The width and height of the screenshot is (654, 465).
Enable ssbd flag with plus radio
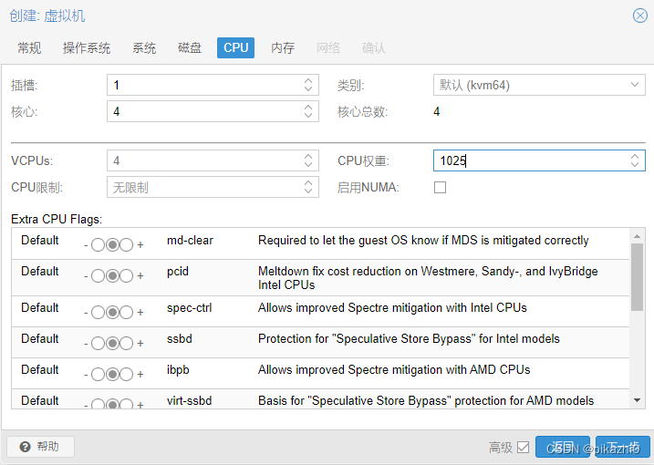point(127,343)
